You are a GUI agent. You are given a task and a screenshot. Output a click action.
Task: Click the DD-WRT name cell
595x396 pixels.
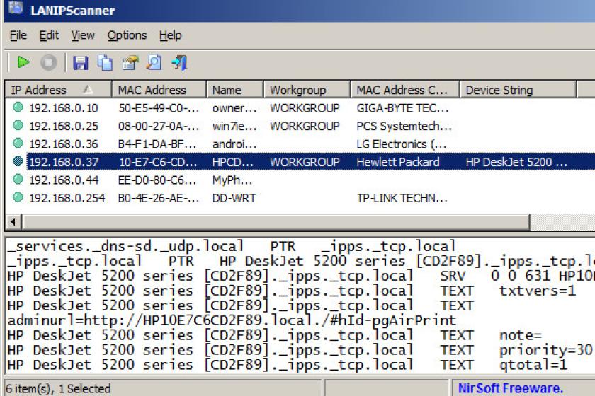[x=234, y=198]
